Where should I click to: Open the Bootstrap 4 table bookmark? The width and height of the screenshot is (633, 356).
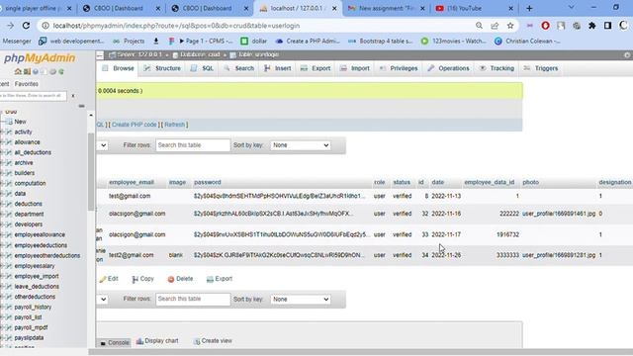pos(381,42)
